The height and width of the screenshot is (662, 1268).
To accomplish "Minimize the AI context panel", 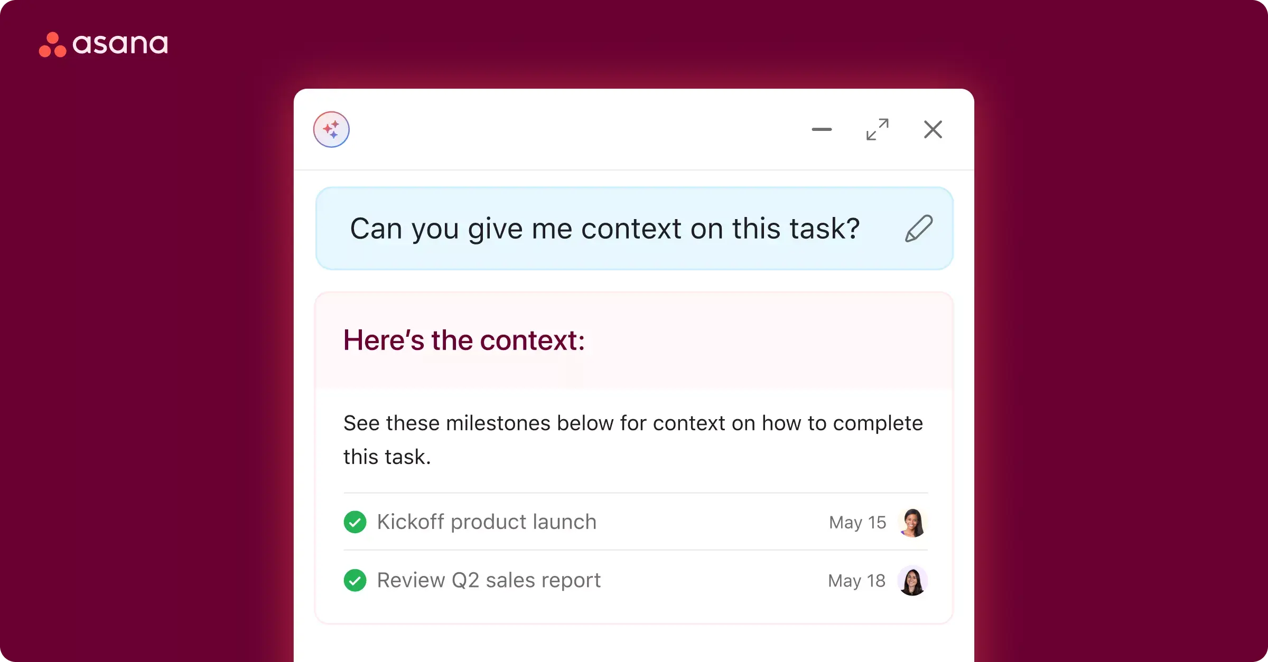I will (820, 130).
